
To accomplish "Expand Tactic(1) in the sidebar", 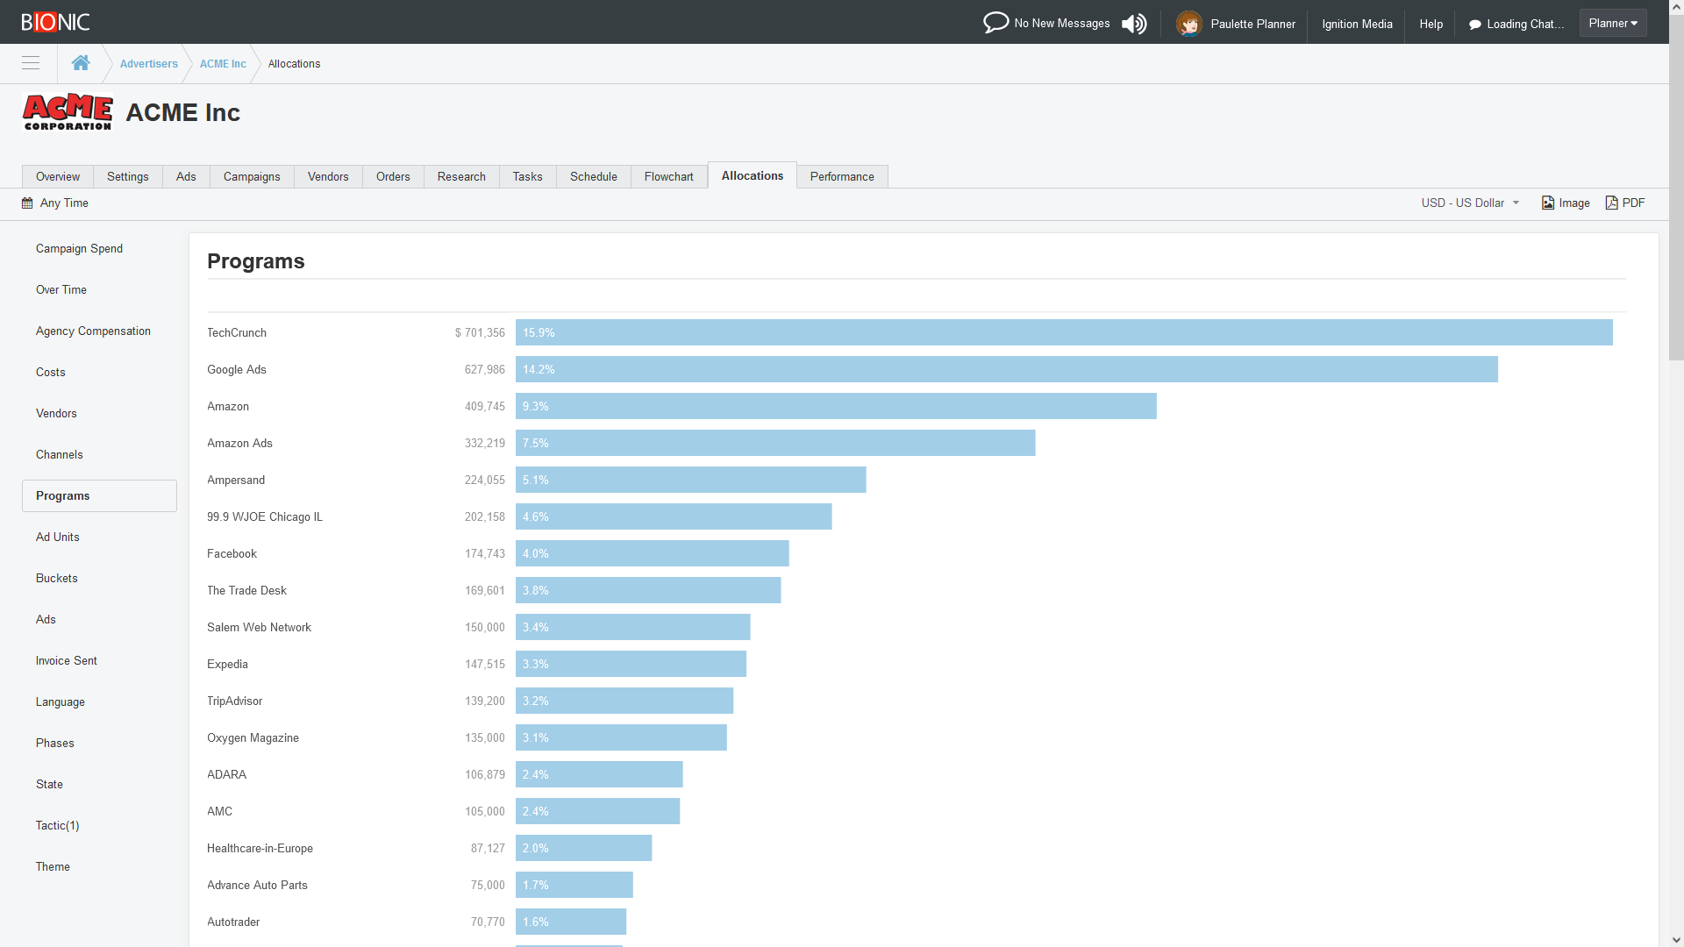I will pos(57,825).
